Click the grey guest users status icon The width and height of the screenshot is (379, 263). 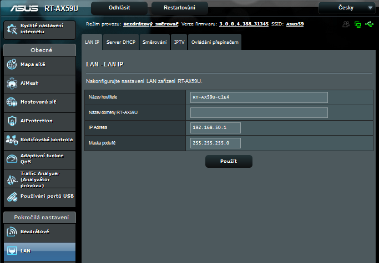346,24
